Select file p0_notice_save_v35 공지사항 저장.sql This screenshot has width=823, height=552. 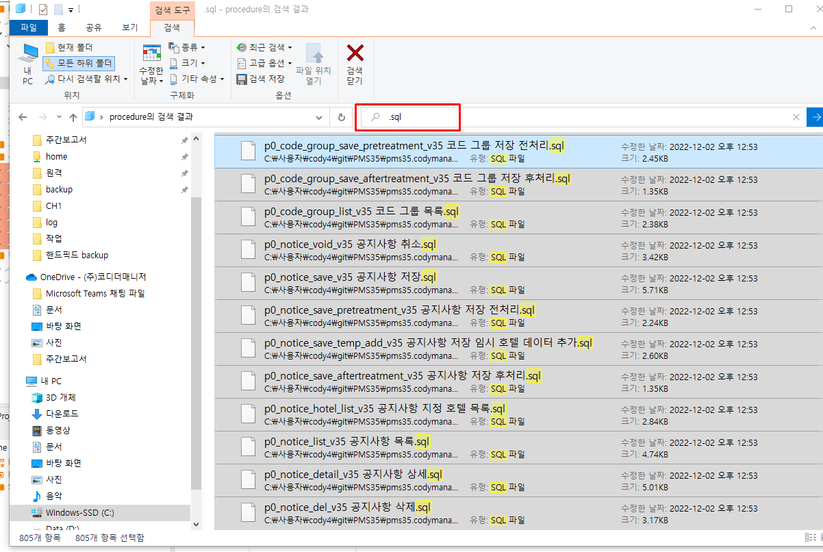point(519,284)
